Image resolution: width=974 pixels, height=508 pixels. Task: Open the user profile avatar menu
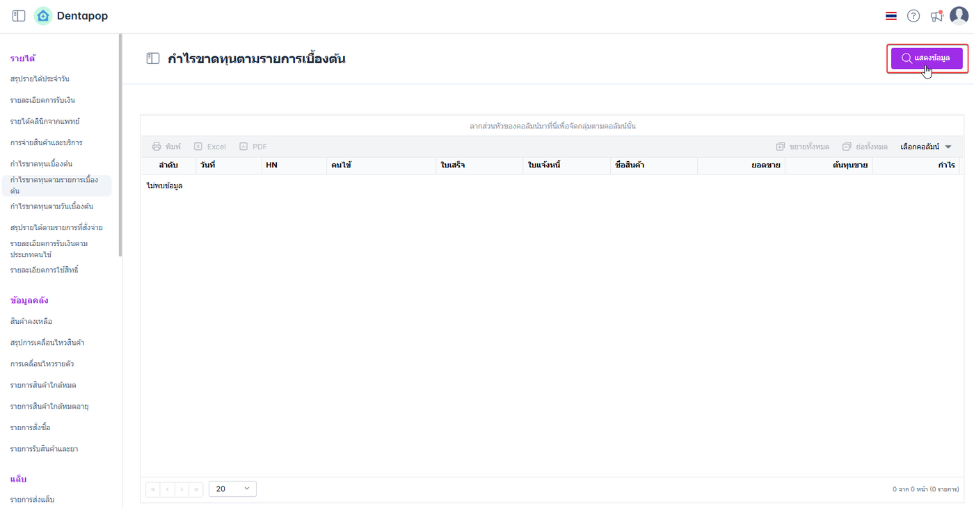tap(959, 16)
